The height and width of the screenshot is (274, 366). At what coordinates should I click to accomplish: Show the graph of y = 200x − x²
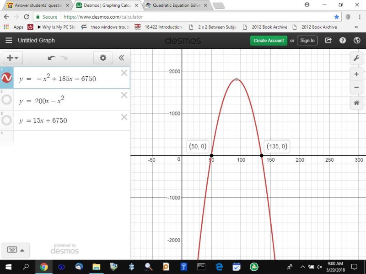point(6,100)
